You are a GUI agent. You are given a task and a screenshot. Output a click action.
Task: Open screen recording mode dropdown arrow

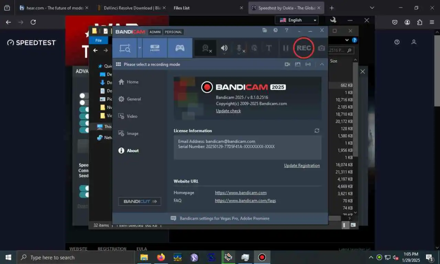140,48
